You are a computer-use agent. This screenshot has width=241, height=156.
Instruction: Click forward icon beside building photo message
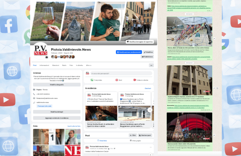[214, 88]
